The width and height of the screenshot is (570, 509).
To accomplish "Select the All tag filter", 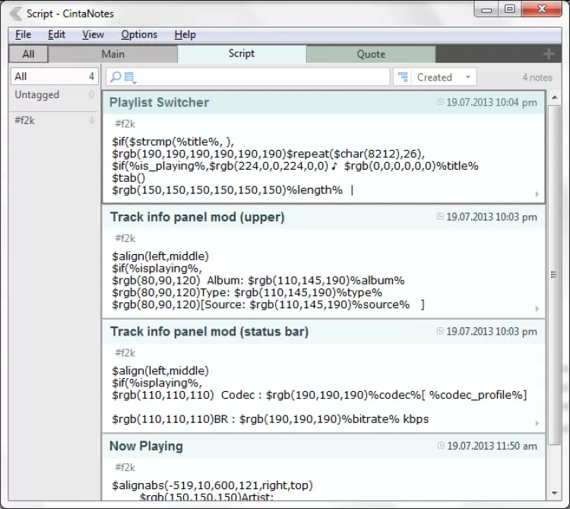I will pos(54,76).
